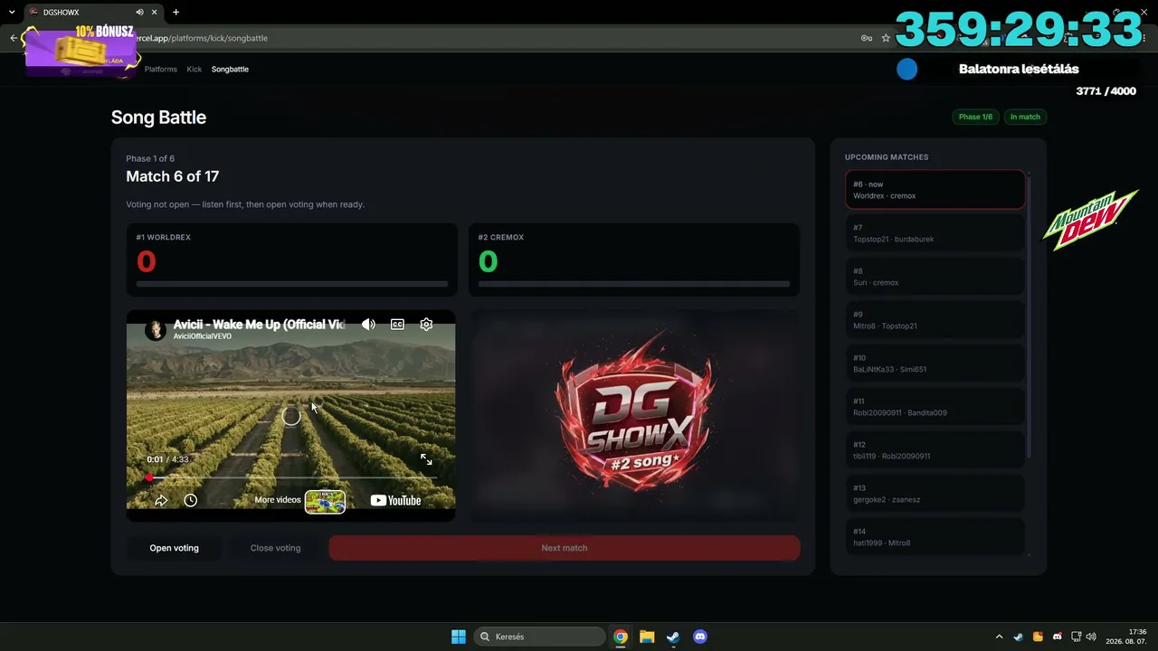Screen dimensions: 1158x651
Task: Toggle closed captions on the video
Action: point(397,325)
